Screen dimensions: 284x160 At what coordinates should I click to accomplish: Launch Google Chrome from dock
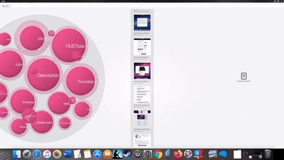click(158, 154)
